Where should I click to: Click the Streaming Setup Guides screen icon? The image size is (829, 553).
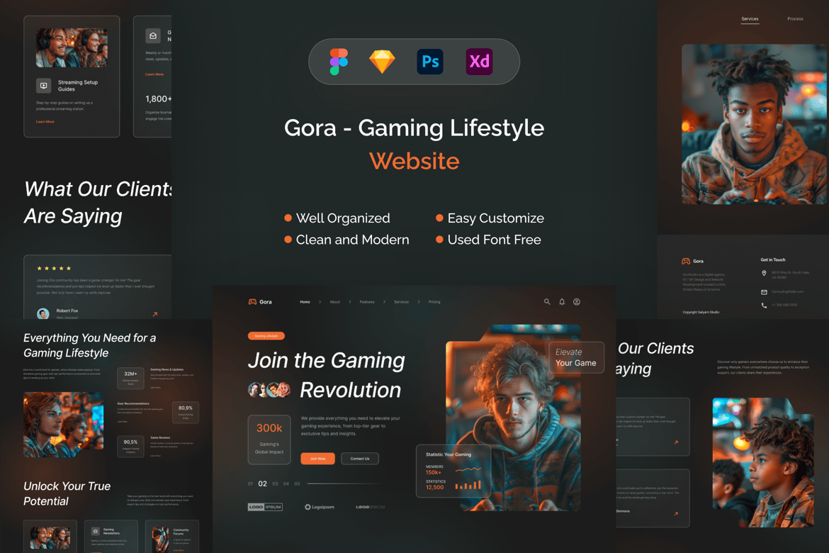pyautogui.click(x=44, y=85)
